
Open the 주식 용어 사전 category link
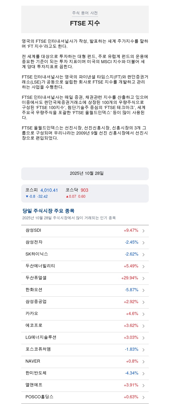point(85,13)
